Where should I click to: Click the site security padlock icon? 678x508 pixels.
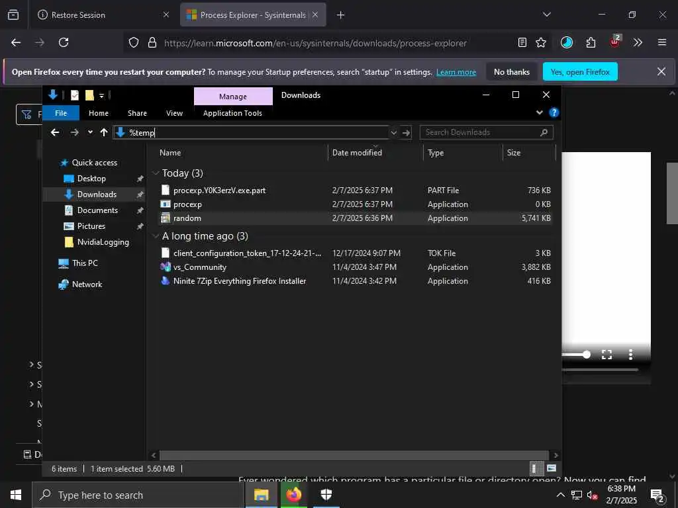click(152, 42)
